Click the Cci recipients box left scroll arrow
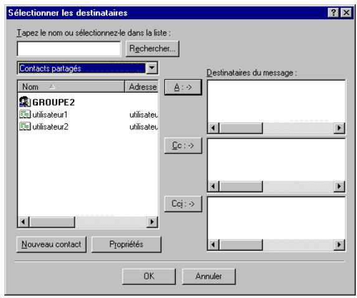The image size is (357, 298). pos(213,245)
